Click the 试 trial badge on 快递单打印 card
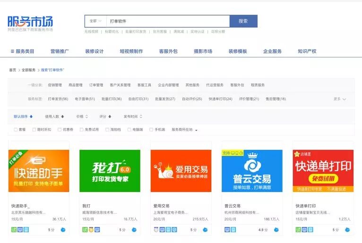Screen dimensions: 362x243 [299, 230]
